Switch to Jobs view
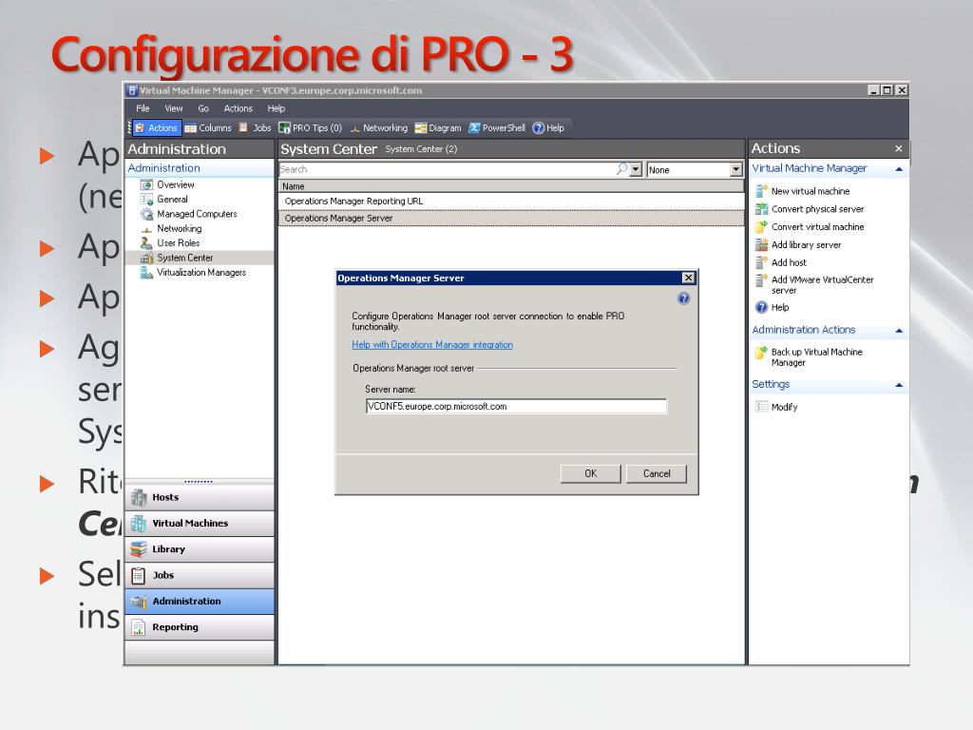This screenshot has height=730, width=973. click(x=200, y=575)
